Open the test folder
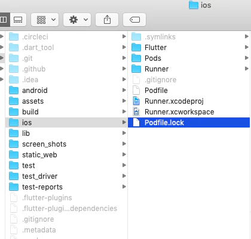 [66, 166]
